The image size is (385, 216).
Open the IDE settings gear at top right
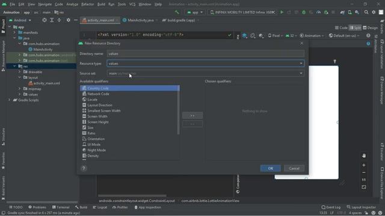point(374,12)
